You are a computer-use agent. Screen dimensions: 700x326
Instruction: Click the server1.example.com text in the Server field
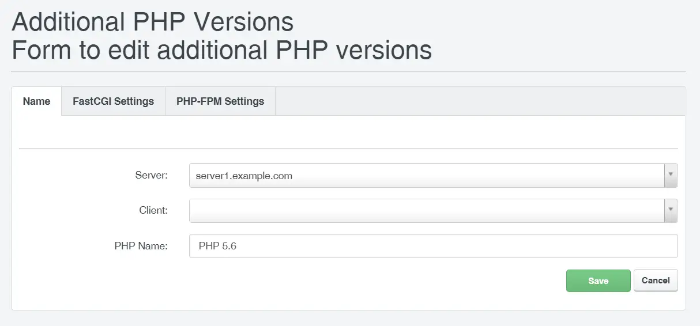(244, 176)
